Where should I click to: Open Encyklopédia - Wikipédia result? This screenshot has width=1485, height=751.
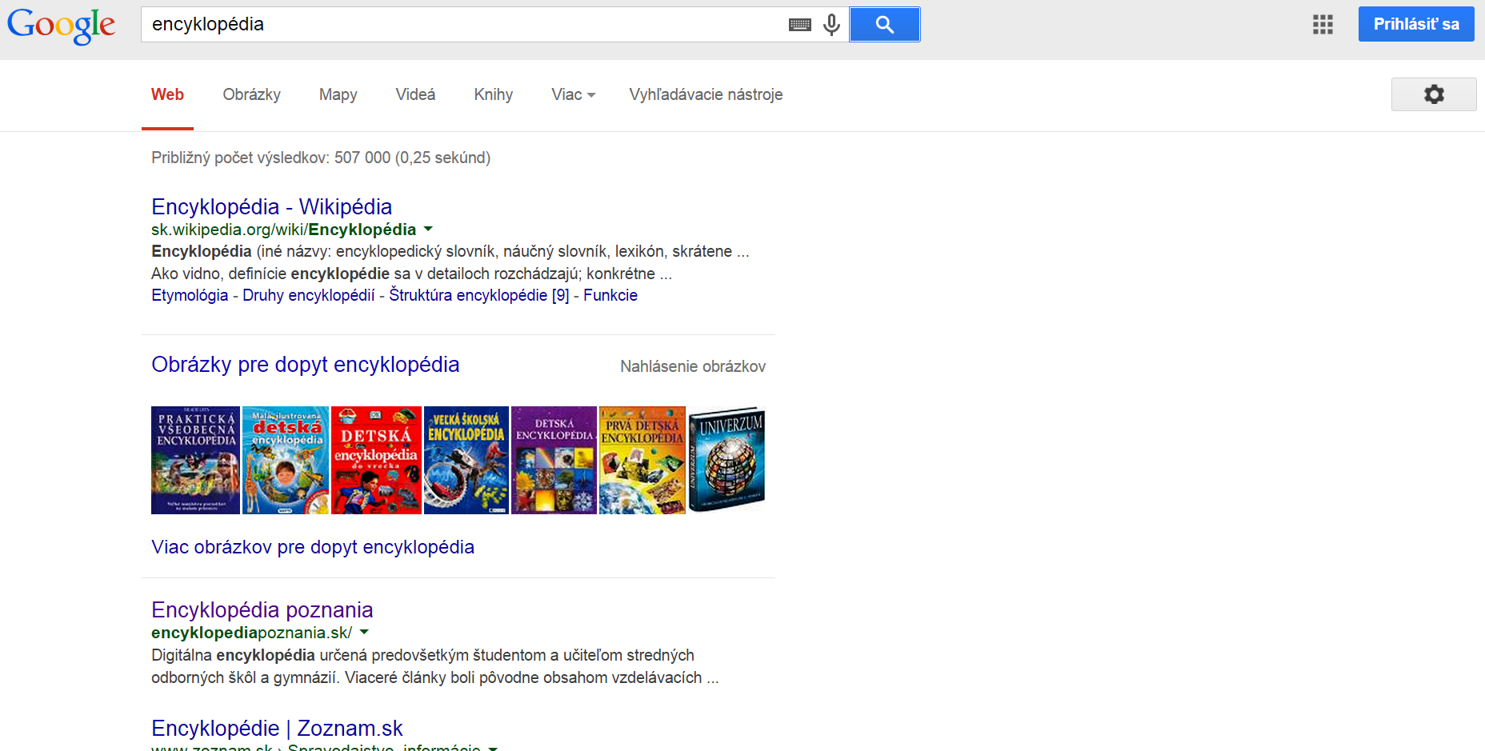(x=271, y=206)
